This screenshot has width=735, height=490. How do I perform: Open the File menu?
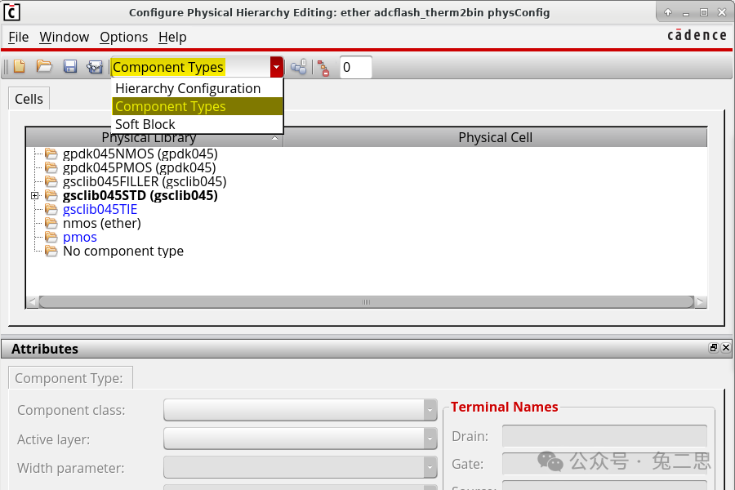pos(18,37)
